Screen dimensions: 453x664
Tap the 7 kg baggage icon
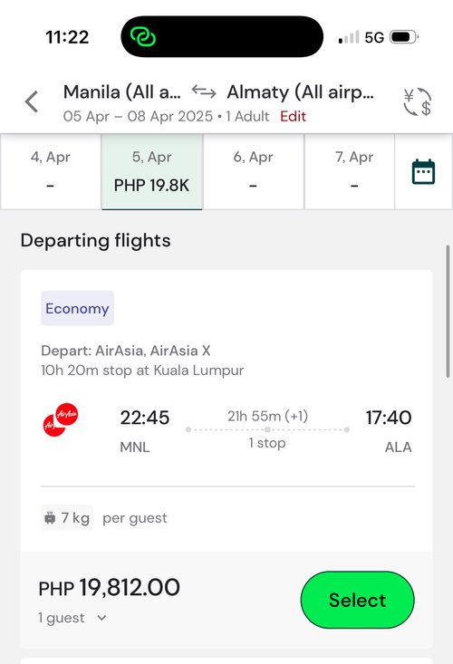(x=50, y=517)
